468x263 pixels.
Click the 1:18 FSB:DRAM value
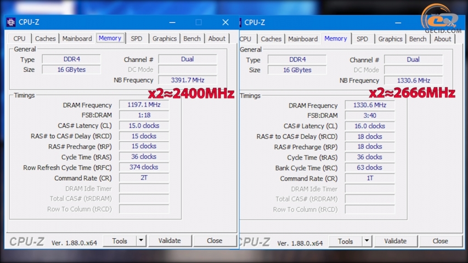point(144,116)
